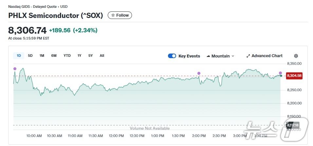Toggle the Key Events switch
The height and width of the screenshot is (146, 313).
(172, 56)
